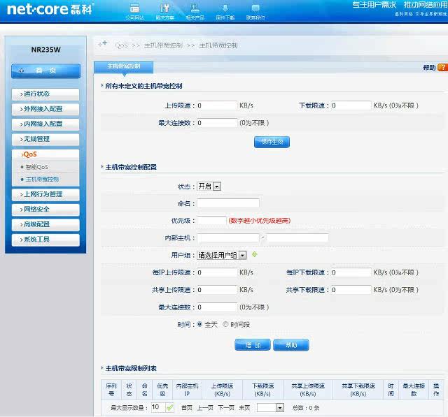This screenshot has width=448, height=417.
Task: Click the orange help question-mark icon
Action: (x=442, y=68)
